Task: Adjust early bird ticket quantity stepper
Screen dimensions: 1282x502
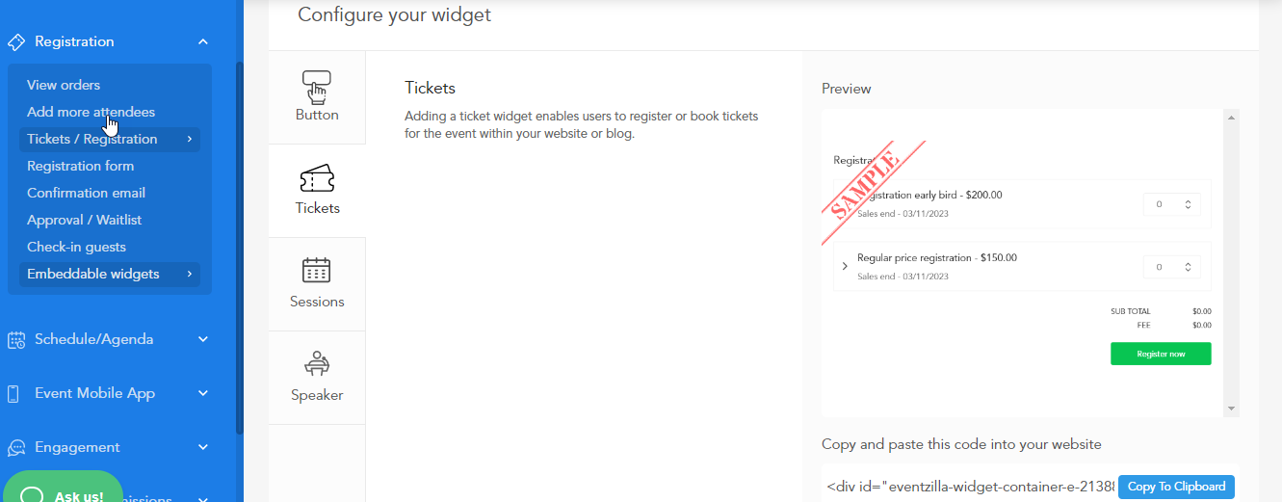Action: (x=1188, y=204)
